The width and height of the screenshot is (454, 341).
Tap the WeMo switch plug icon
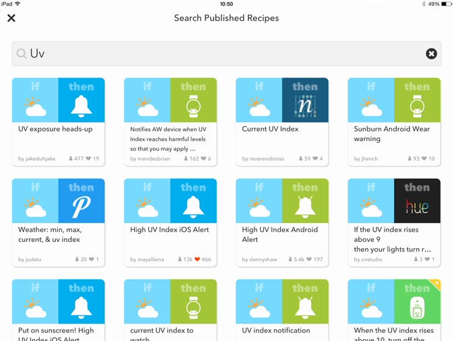pyautogui.click(x=417, y=309)
